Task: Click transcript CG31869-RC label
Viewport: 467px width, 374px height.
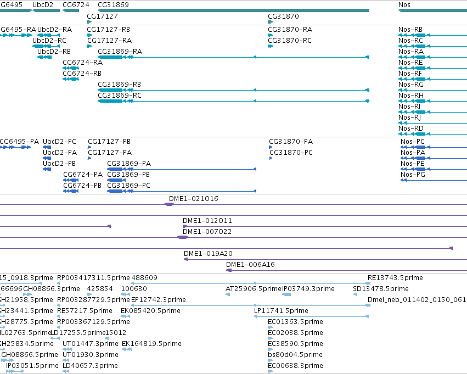Action: 120,96
